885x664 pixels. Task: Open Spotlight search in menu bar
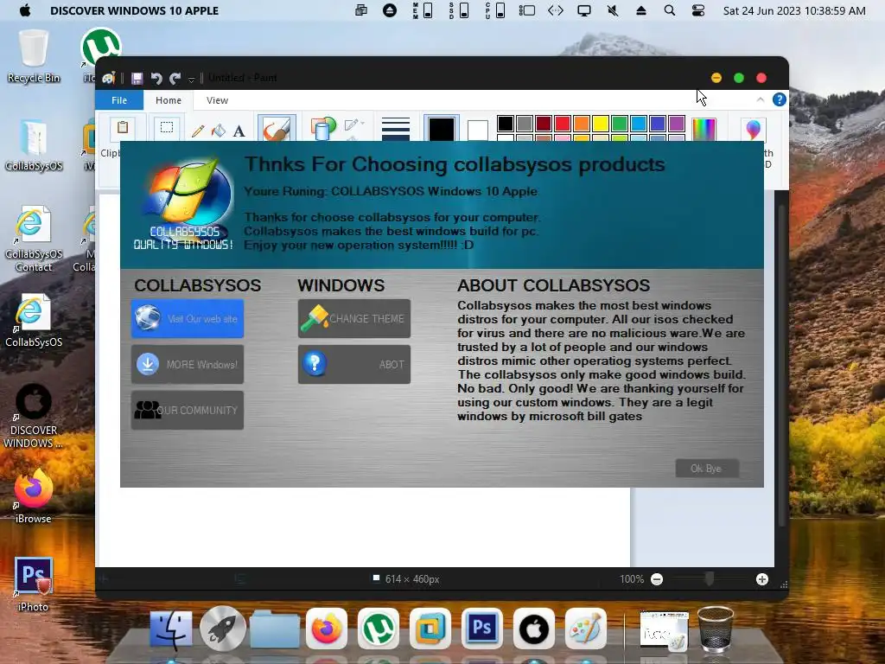[x=670, y=10]
